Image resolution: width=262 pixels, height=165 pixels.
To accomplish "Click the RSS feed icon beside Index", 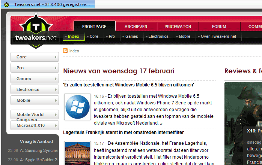I will 65,51.
